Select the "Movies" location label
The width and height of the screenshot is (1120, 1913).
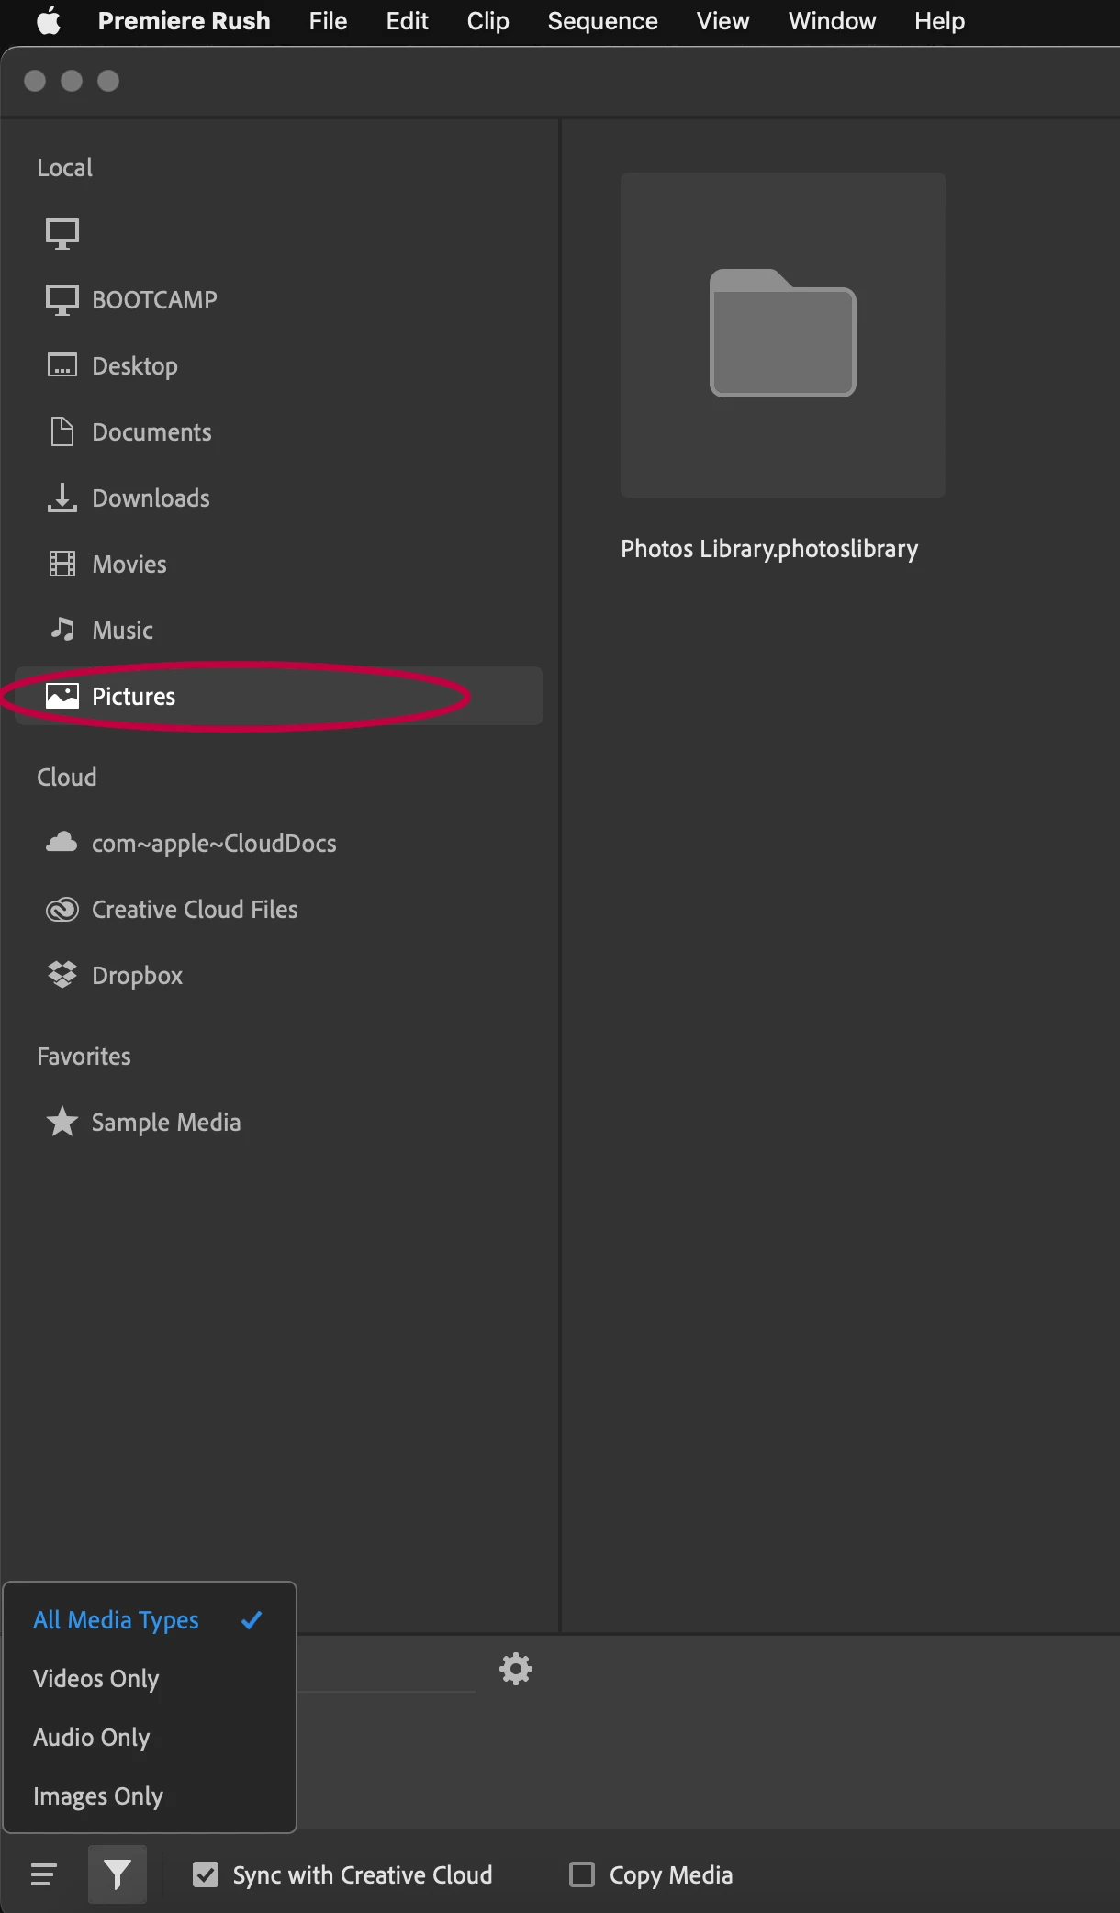click(129, 565)
